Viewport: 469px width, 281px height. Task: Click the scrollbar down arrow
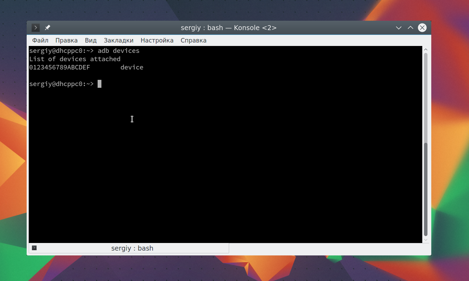point(426,239)
